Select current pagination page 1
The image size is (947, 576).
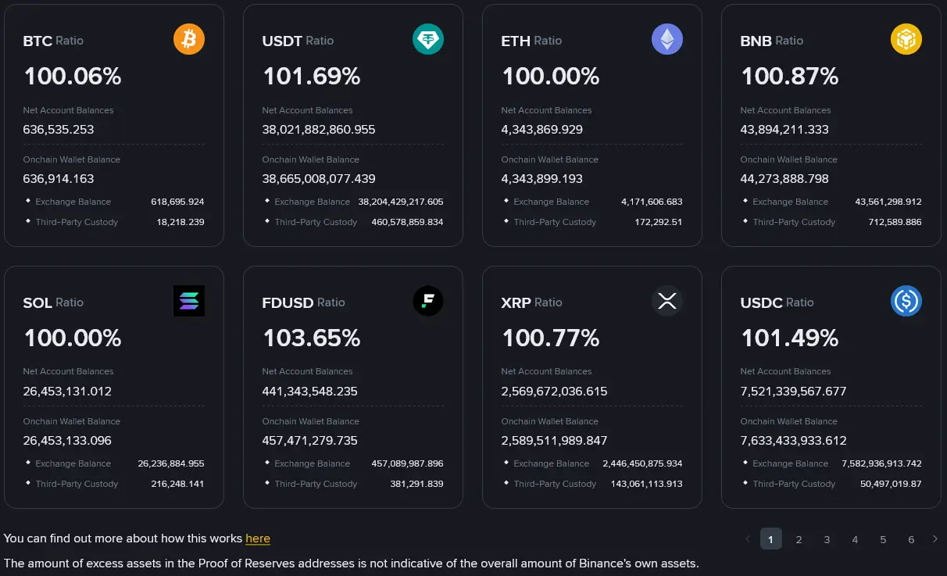click(770, 539)
